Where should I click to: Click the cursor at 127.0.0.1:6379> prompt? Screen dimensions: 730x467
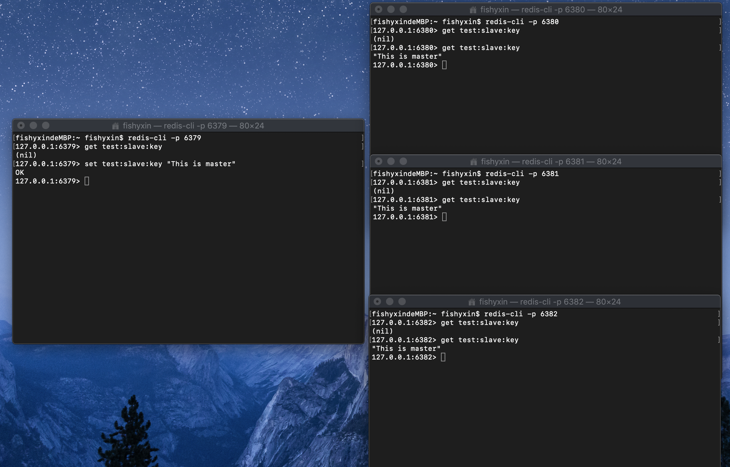tap(87, 181)
